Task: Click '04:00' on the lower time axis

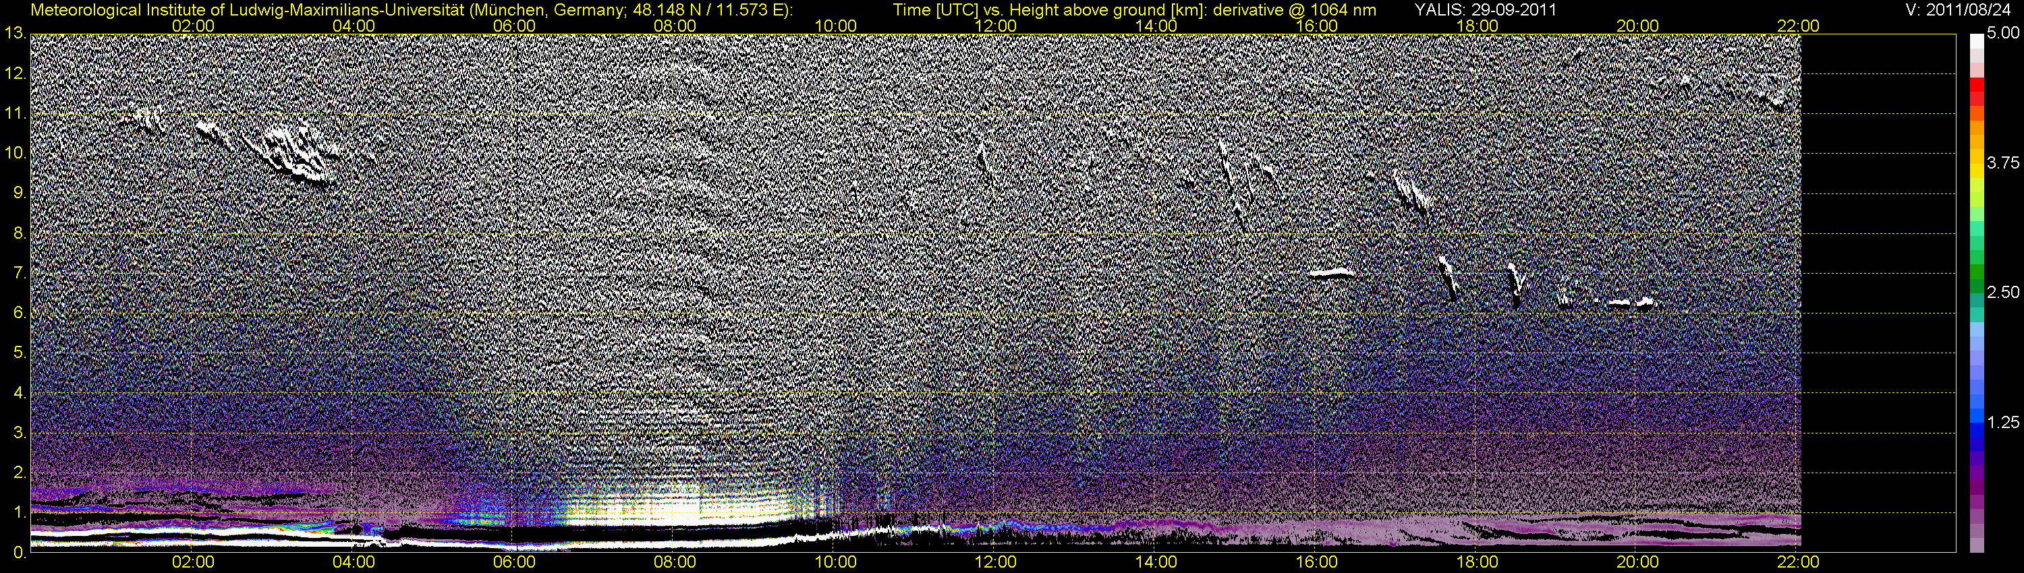Action: [x=354, y=562]
